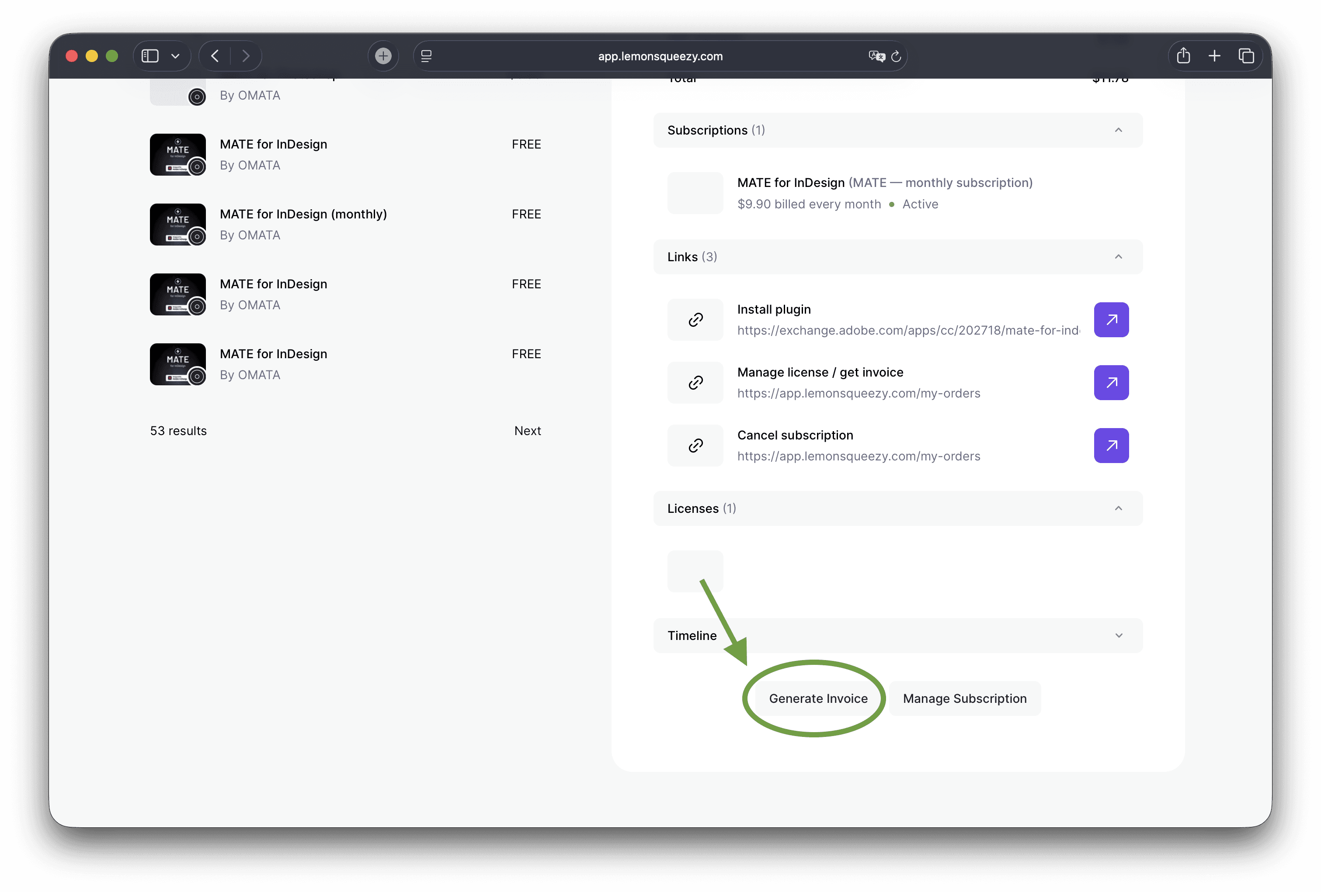Expand the Timeline section

pyautogui.click(x=1118, y=635)
